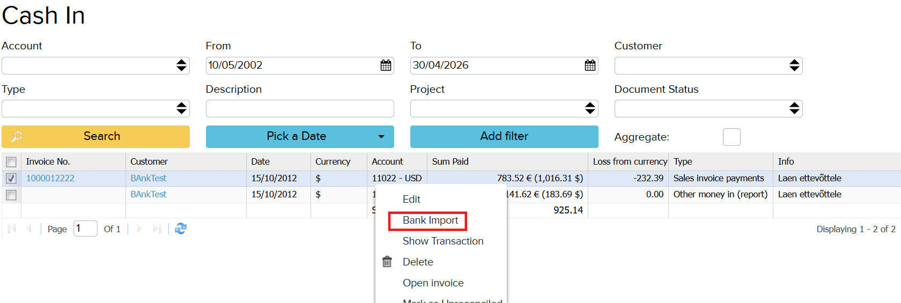Tick the select-all checkbox in table header
The image size is (901, 303).
[11, 162]
